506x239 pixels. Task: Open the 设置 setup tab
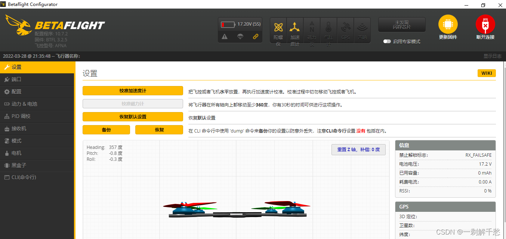pyautogui.click(x=37, y=67)
